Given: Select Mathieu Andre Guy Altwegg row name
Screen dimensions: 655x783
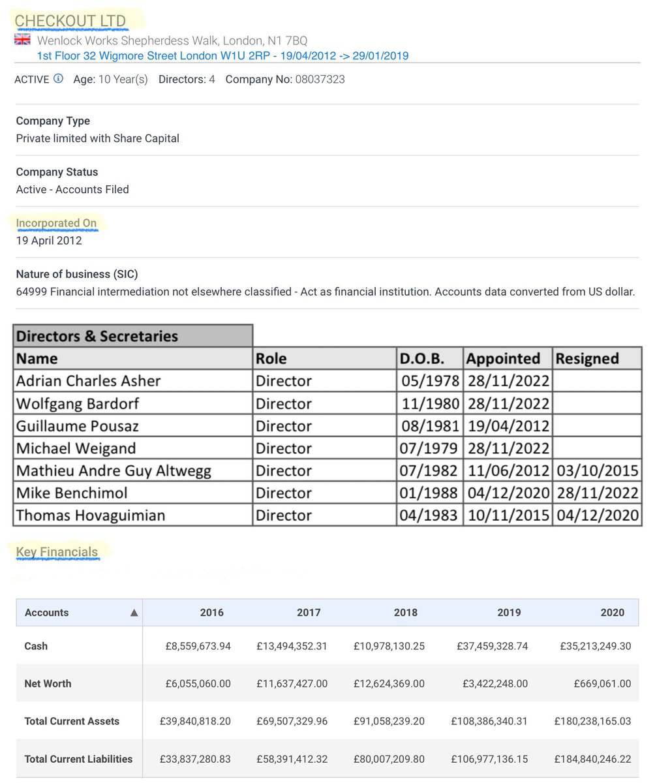Looking at the screenshot, I should click(x=114, y=470).
